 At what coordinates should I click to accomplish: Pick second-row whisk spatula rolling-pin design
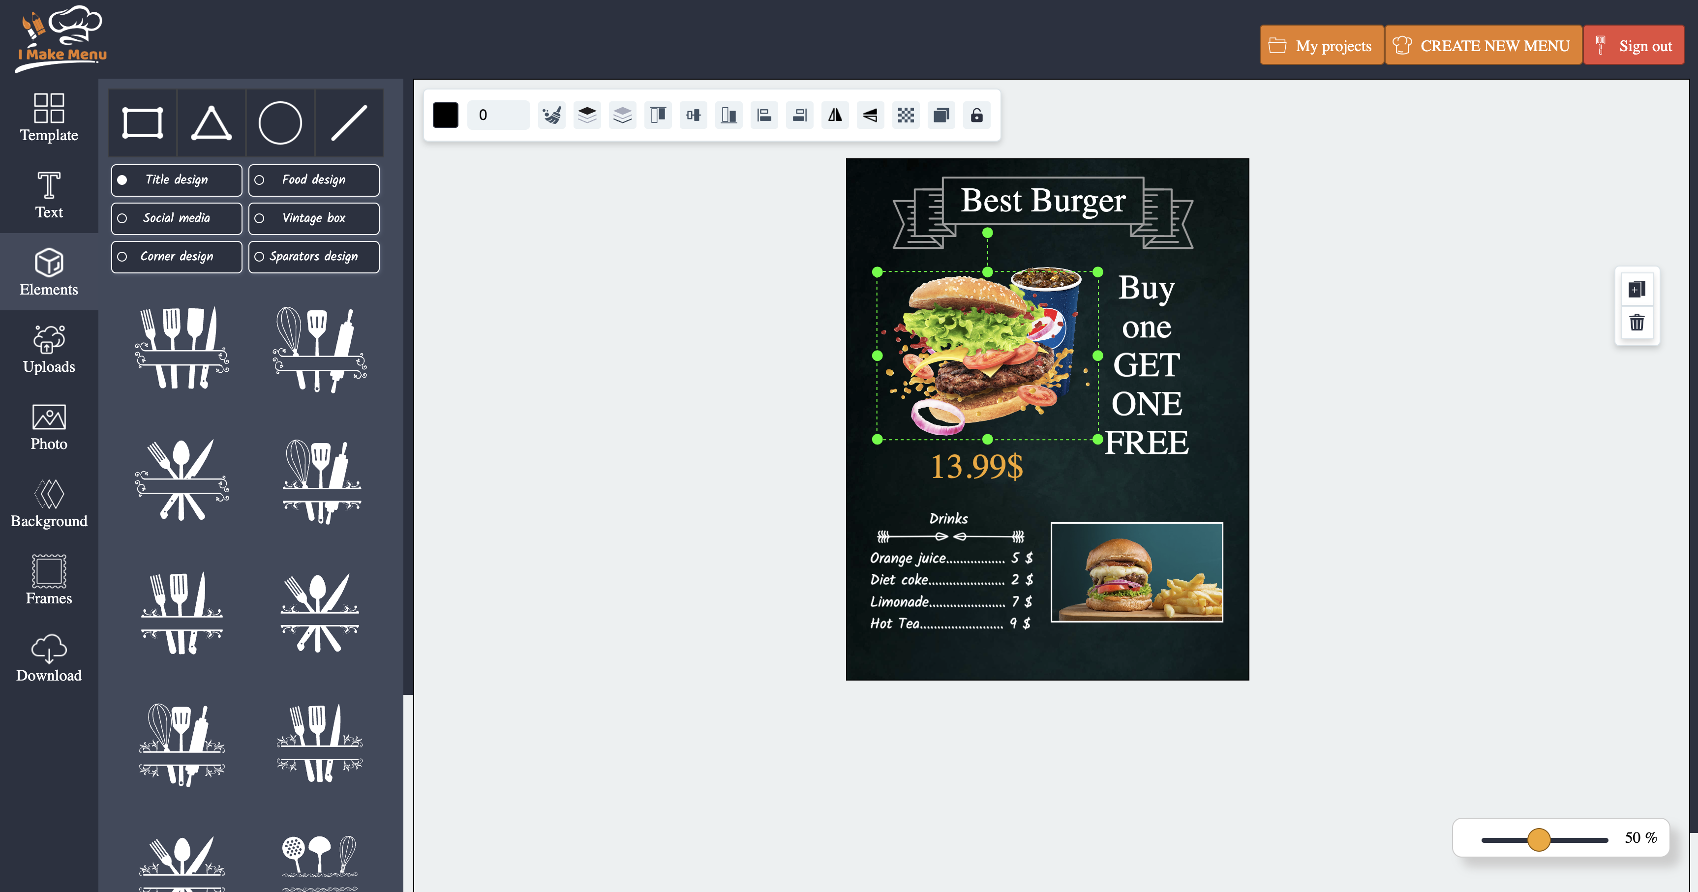321,481
